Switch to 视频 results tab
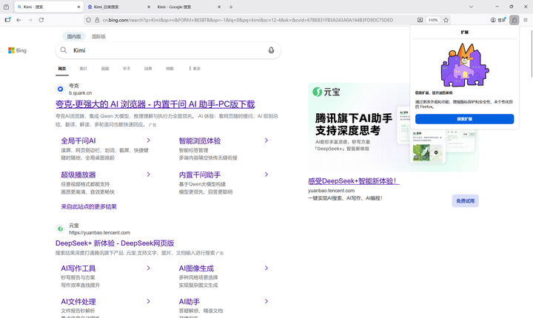 (x=105, y=69)
